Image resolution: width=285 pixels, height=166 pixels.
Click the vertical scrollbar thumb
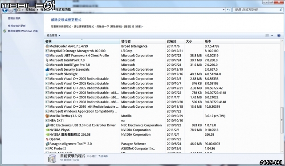click(282, 120)
